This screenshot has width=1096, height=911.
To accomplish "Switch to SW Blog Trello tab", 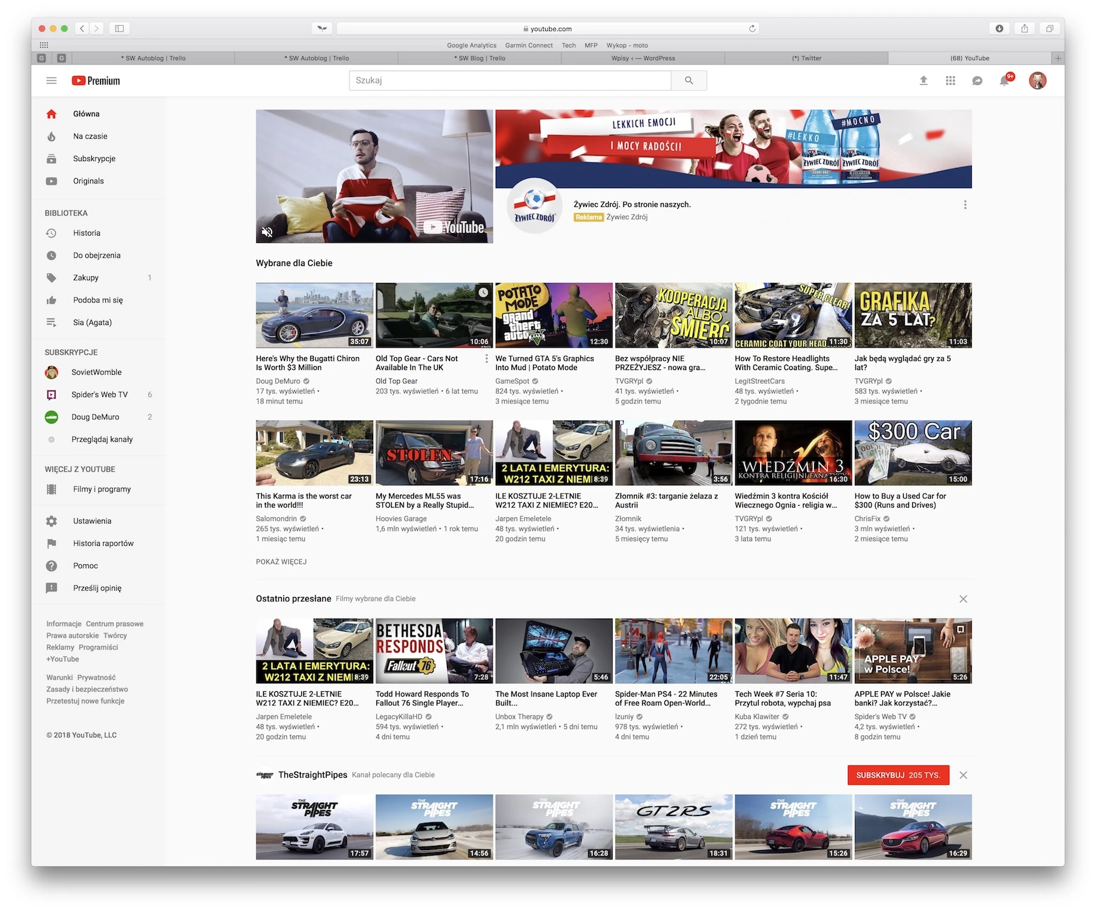I will (x=480, y=58).
